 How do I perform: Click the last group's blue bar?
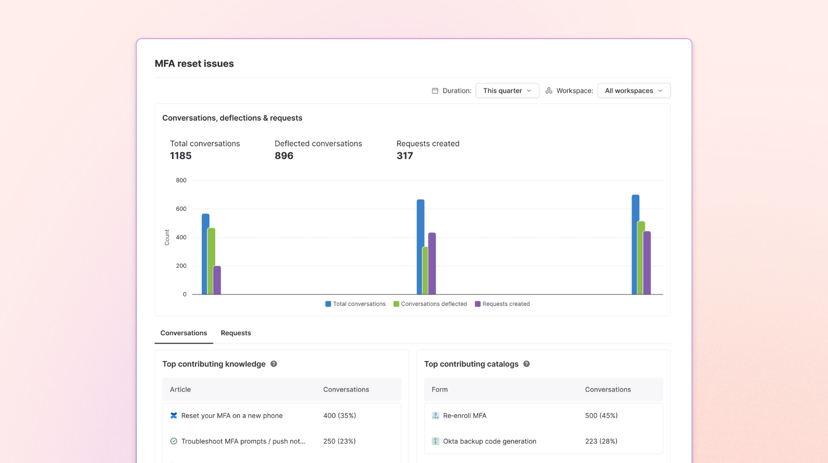coord(635,244)
